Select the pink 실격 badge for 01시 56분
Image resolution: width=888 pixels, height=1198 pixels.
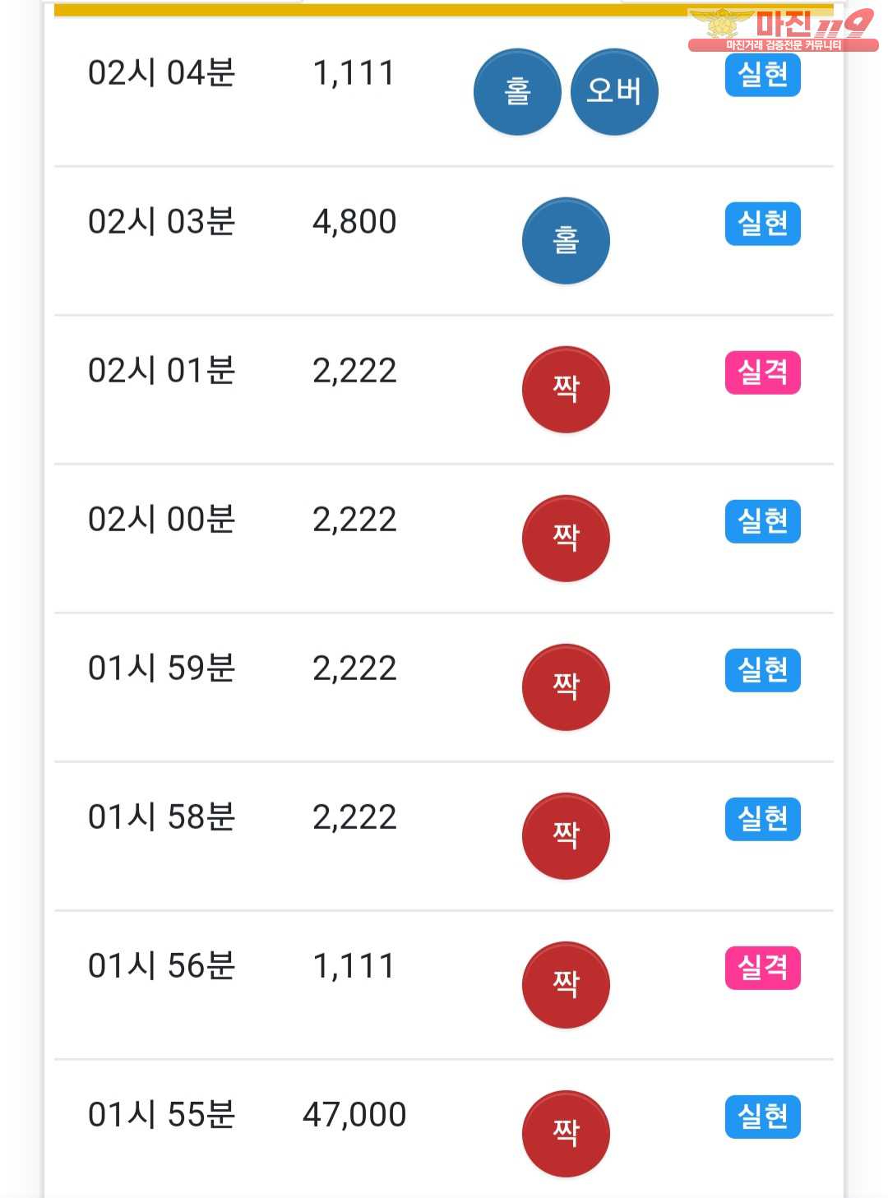coord(762,968)
